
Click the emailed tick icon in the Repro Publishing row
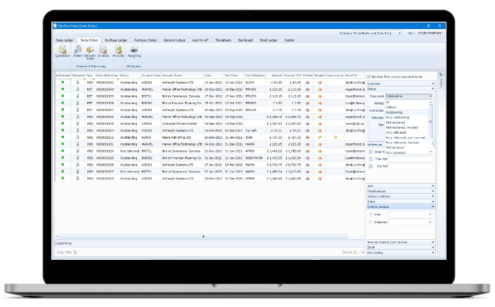(320, 137)
